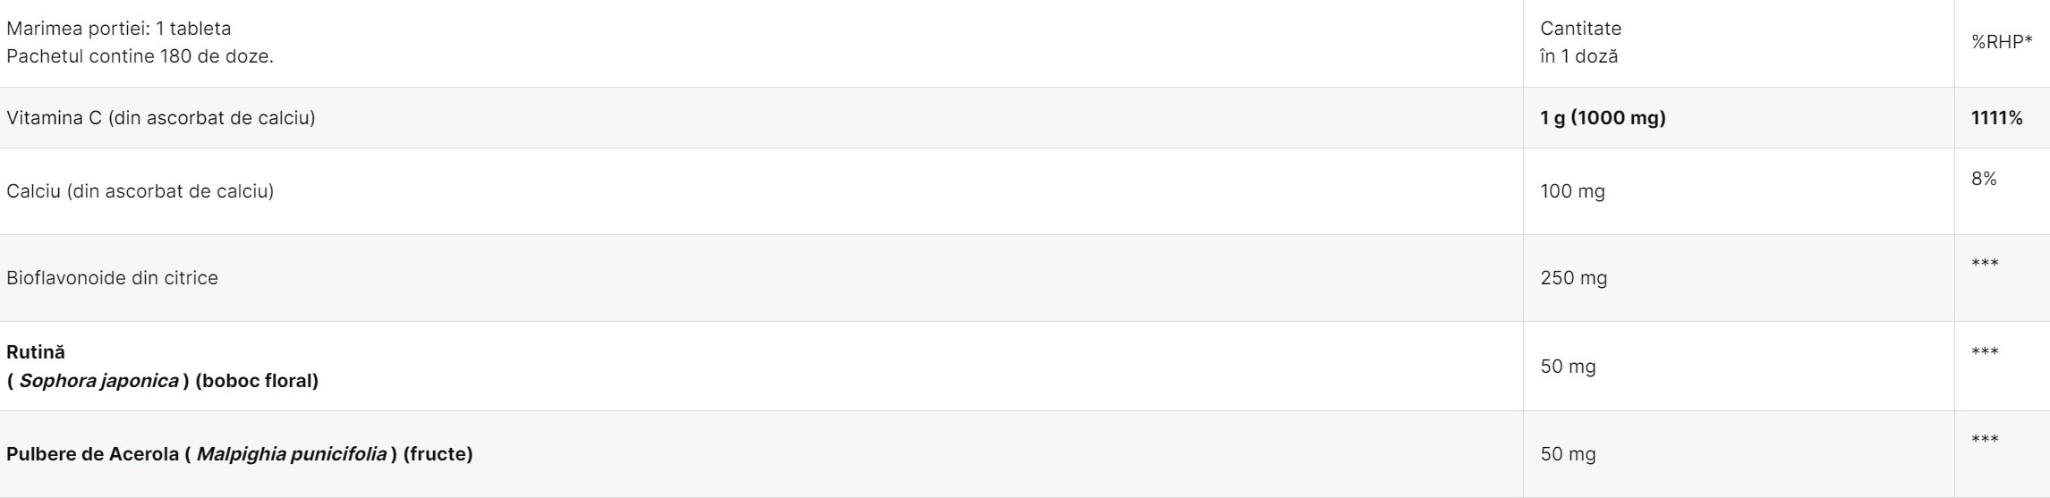The height and width of the screenshot is (498, 2050).
Task: Click the 250 mg bioflavonoid amount
Action: tap(1574, 278)
